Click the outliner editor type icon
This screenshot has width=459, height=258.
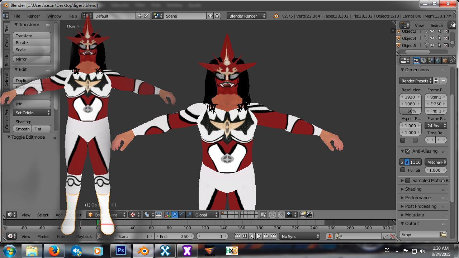pos(405,25)
